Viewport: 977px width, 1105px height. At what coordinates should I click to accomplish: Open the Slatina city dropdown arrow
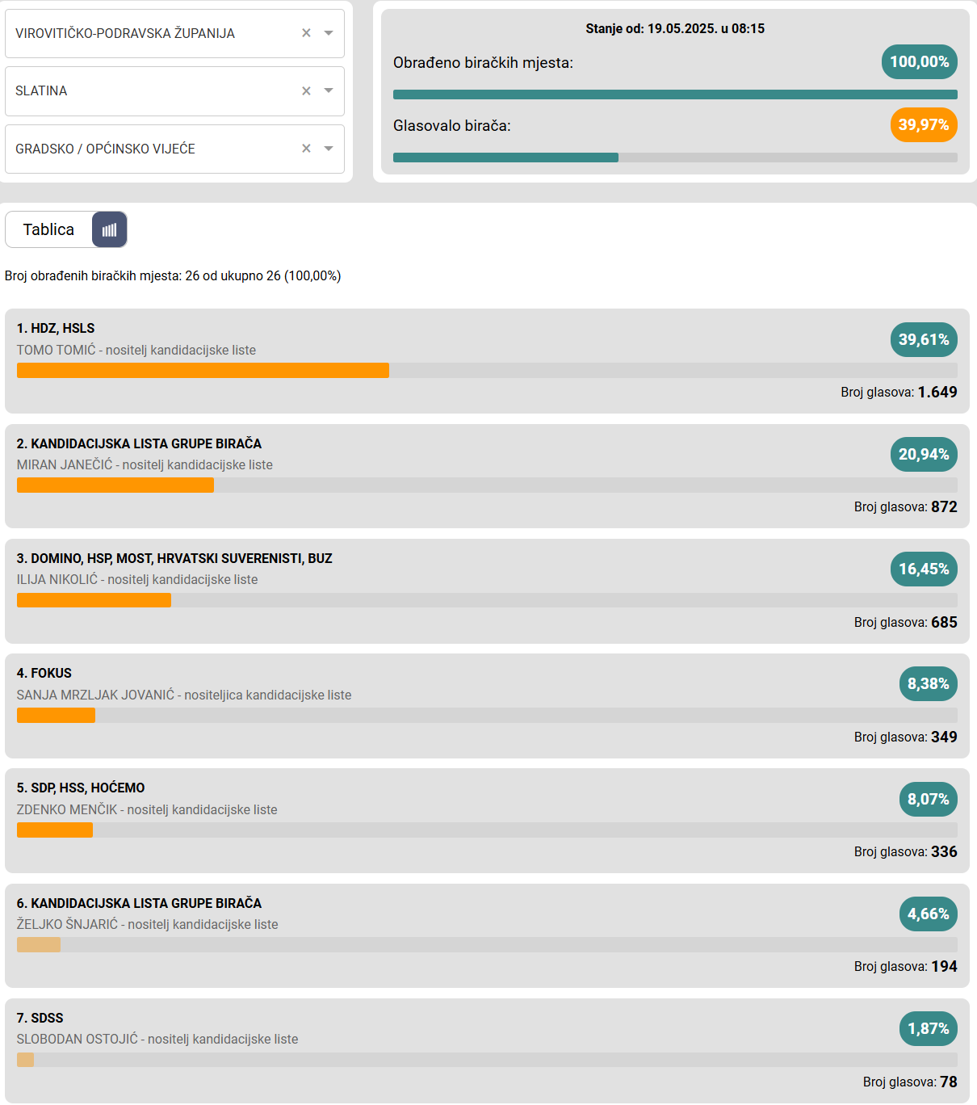click(x=329, y=90)
